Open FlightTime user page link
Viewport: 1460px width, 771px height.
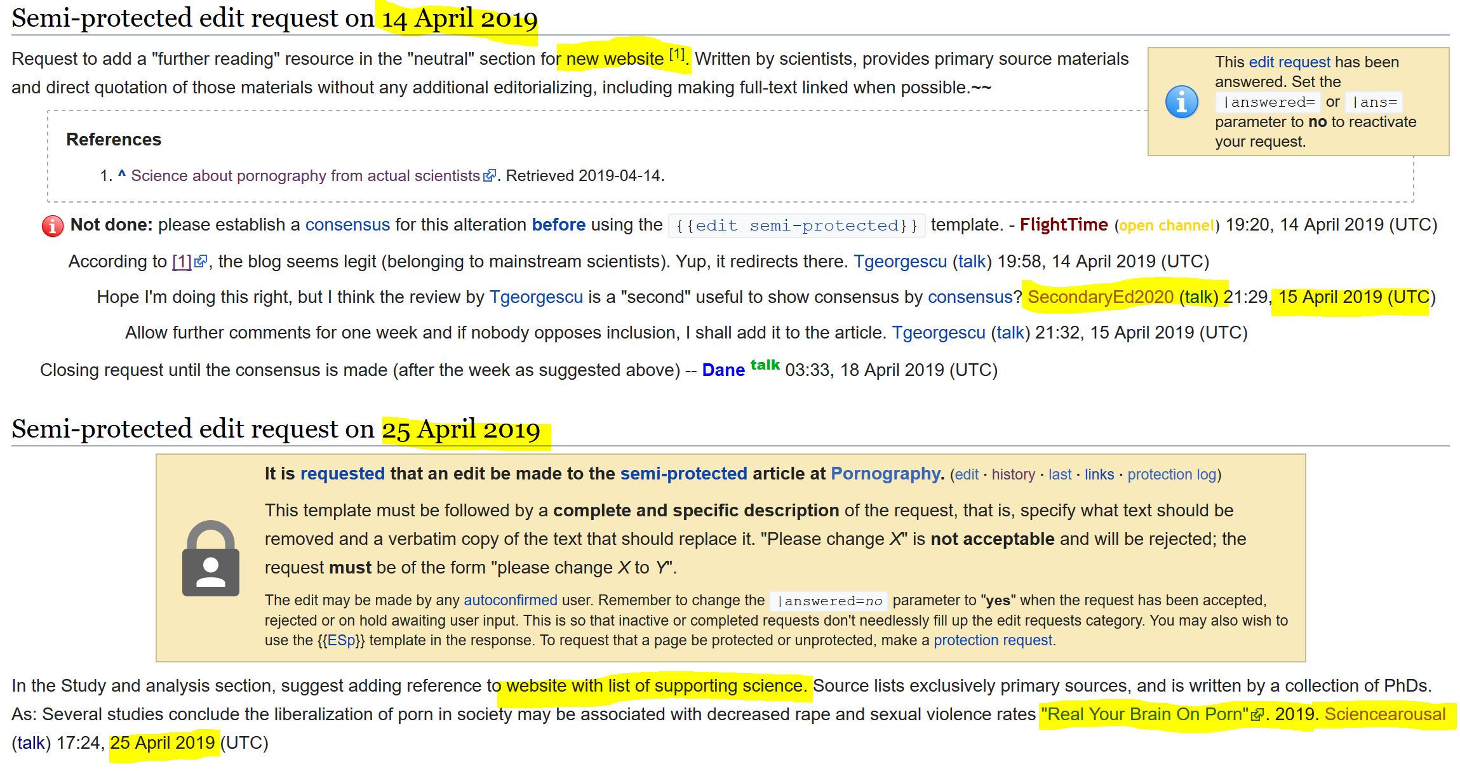[x=1063, y=225]
